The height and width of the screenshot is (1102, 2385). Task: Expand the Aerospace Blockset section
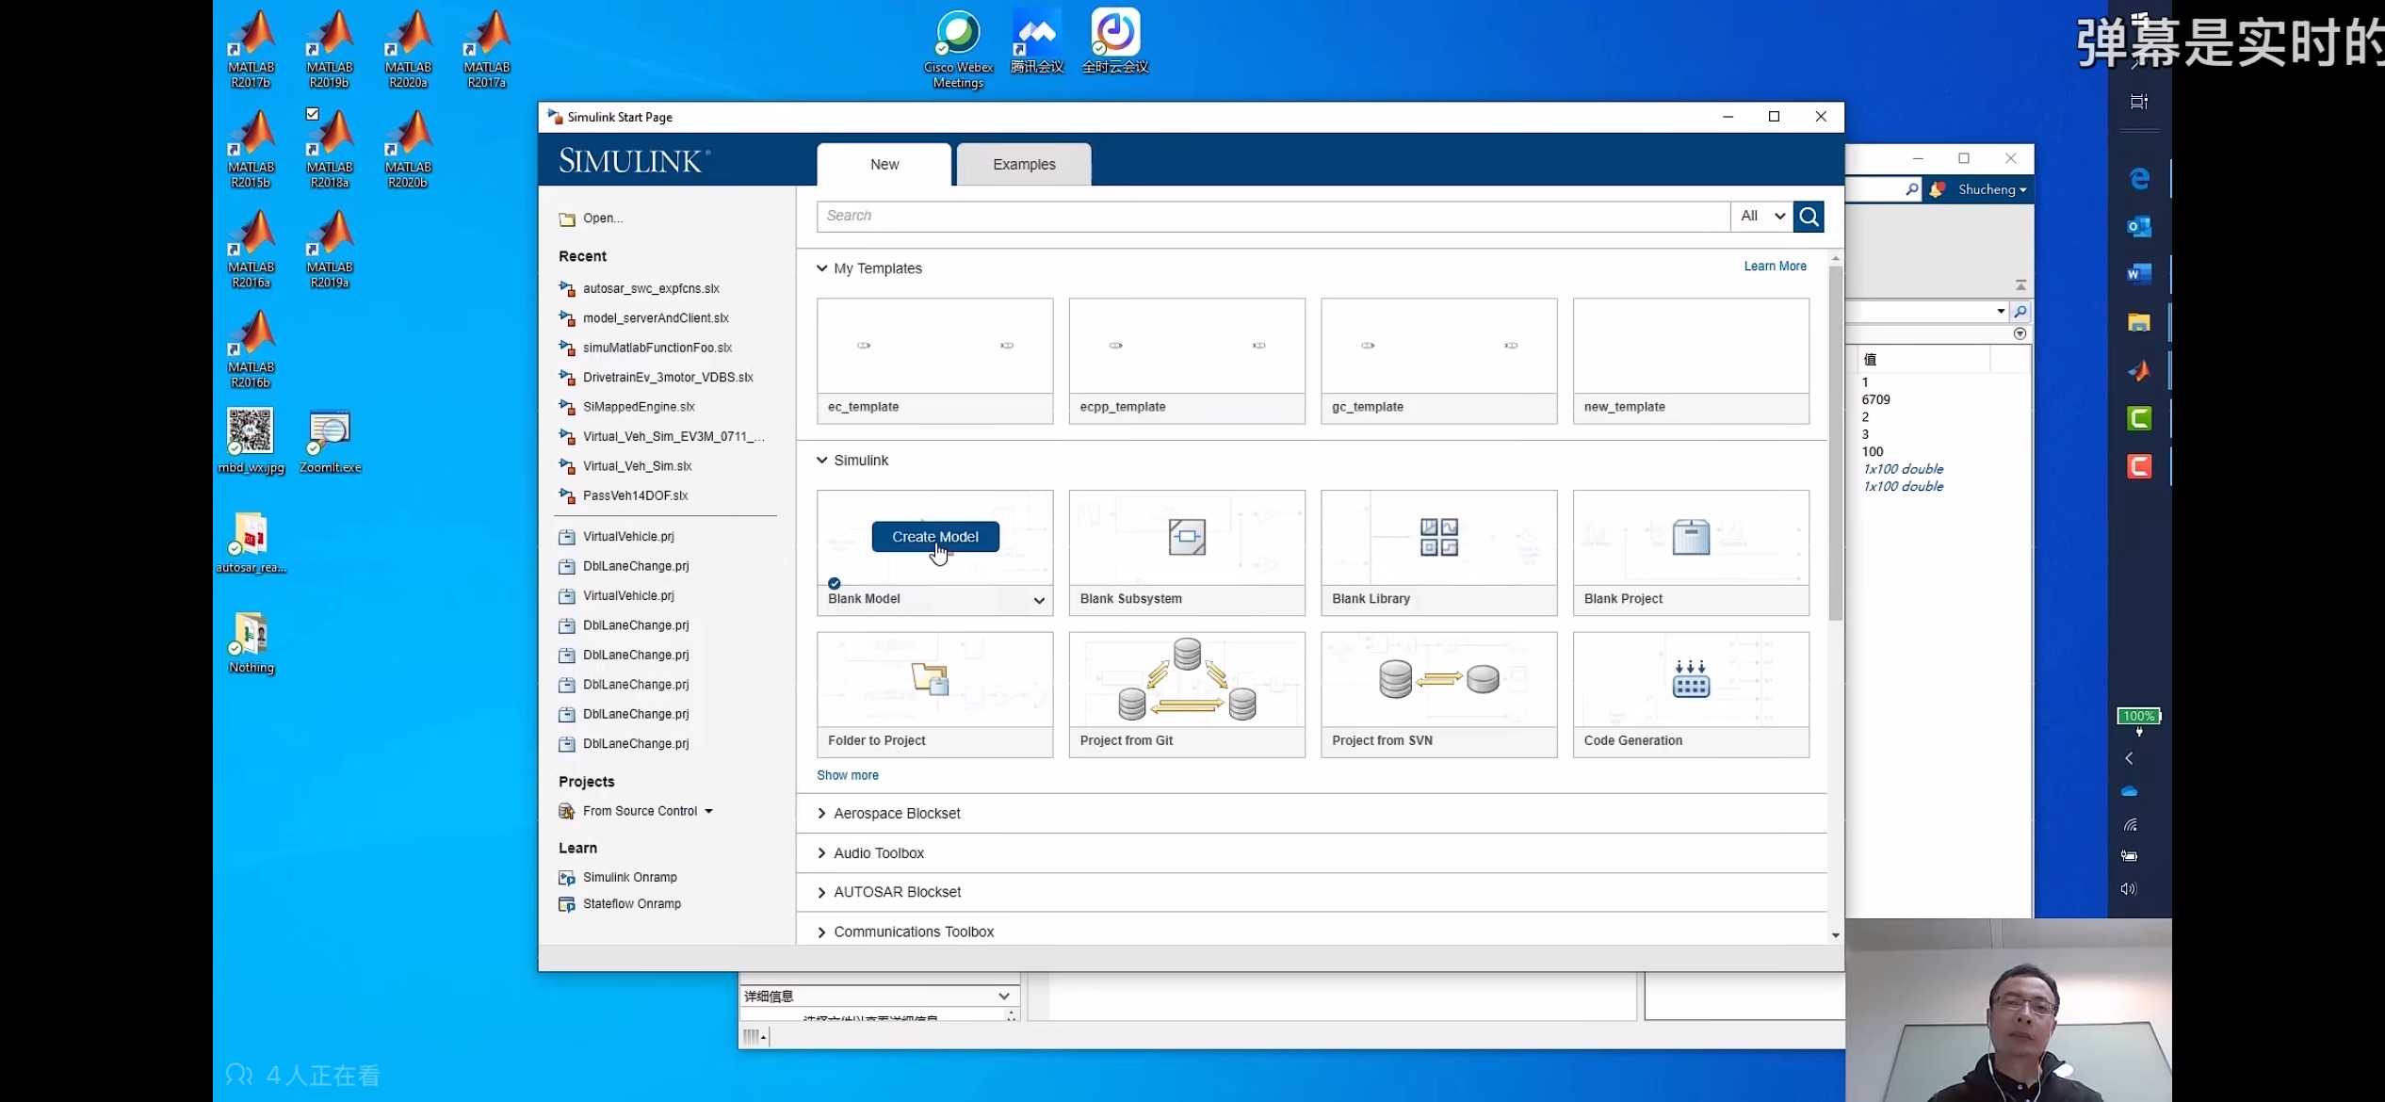point(821,814)
